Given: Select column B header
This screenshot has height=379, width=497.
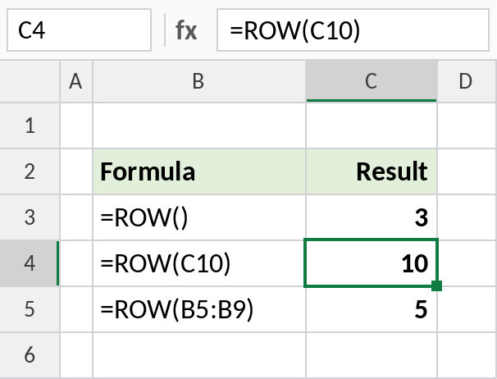Looking at the screenshot, I should pos(199,81).
